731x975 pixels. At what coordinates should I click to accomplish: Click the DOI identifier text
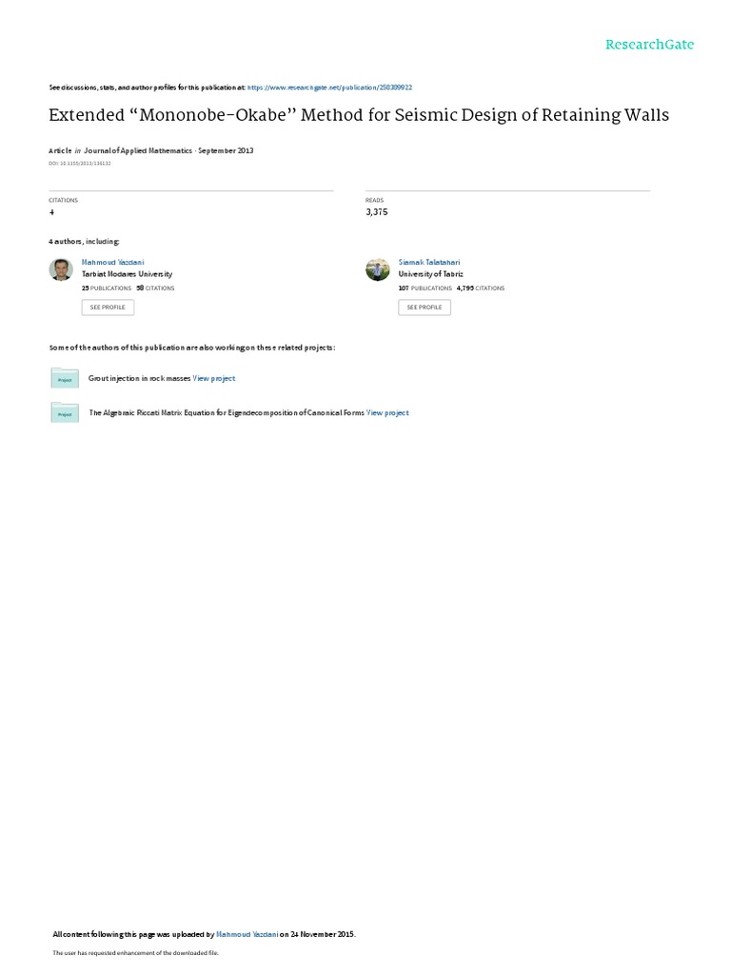coord(80,164)
